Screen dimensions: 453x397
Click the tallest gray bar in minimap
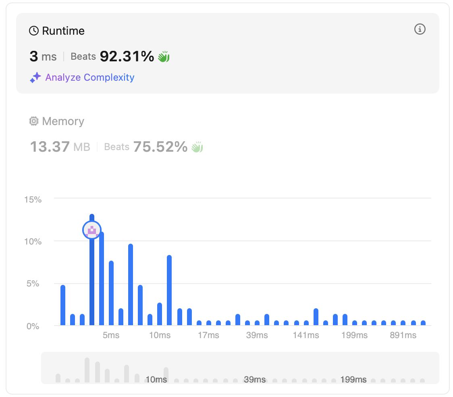87,370
